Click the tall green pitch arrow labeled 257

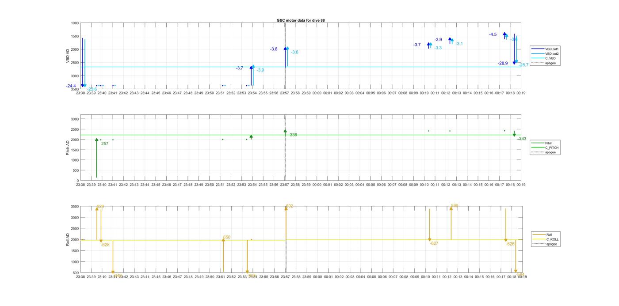[97, 159]
